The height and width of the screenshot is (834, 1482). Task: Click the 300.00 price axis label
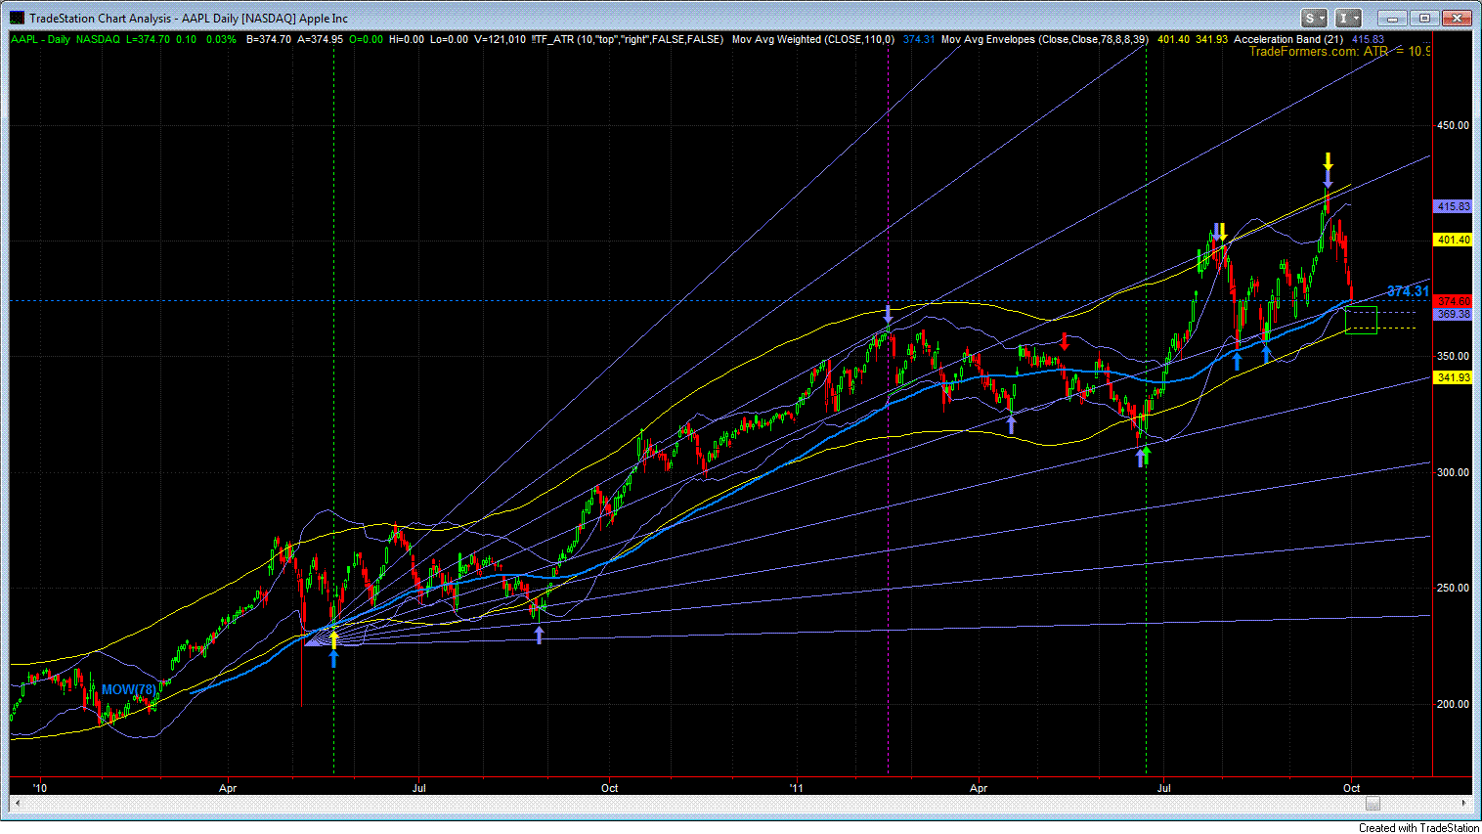(x=1453, y=471)
